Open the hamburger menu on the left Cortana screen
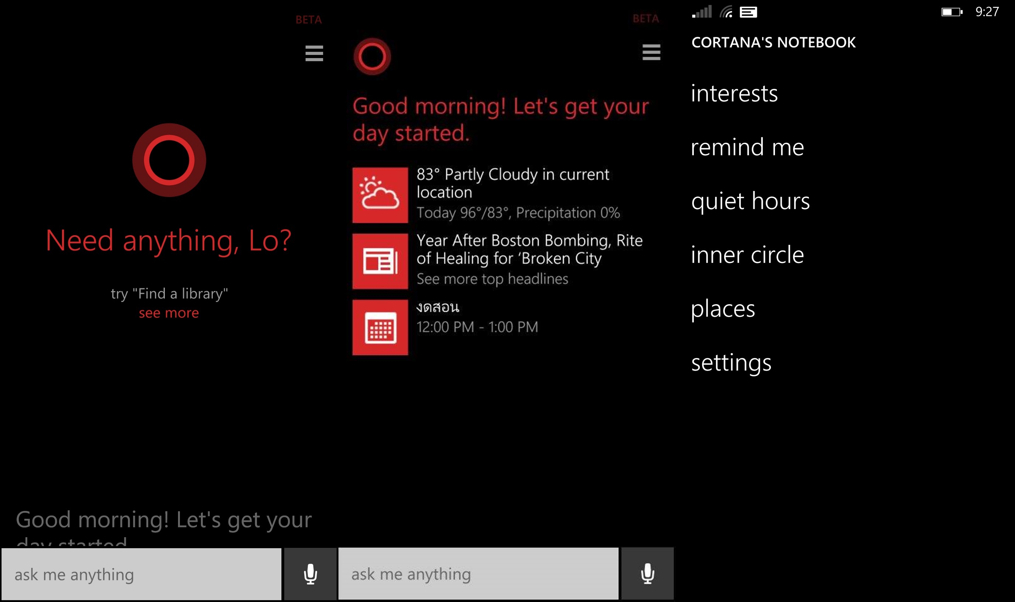The image size is (1015, 602). click(314, 53)
